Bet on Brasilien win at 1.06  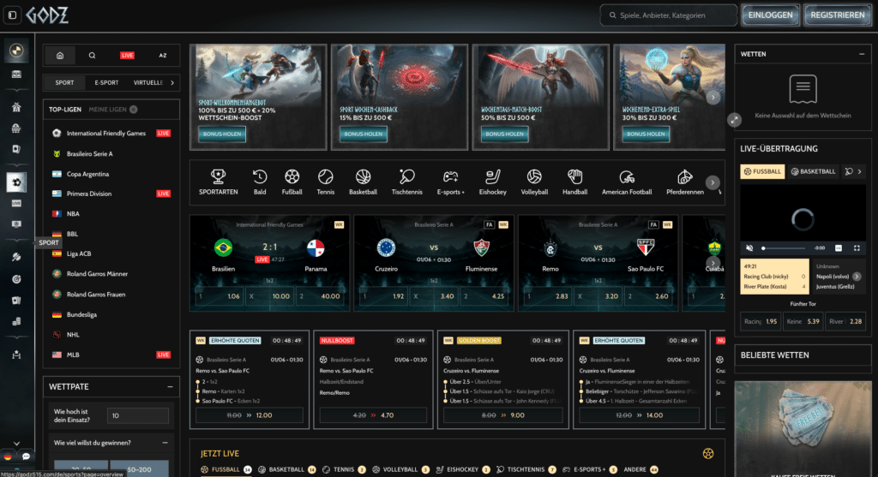point(219,296)
